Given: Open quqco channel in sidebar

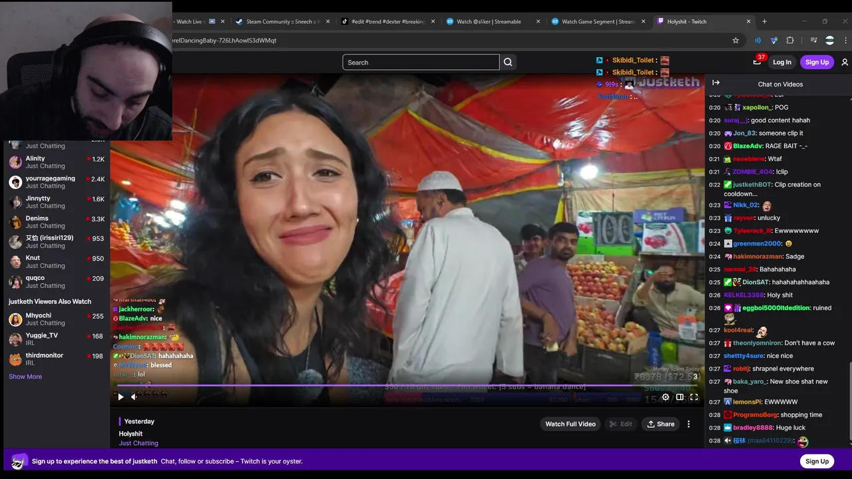Looking at the screenshot, I should click(56, 281).
